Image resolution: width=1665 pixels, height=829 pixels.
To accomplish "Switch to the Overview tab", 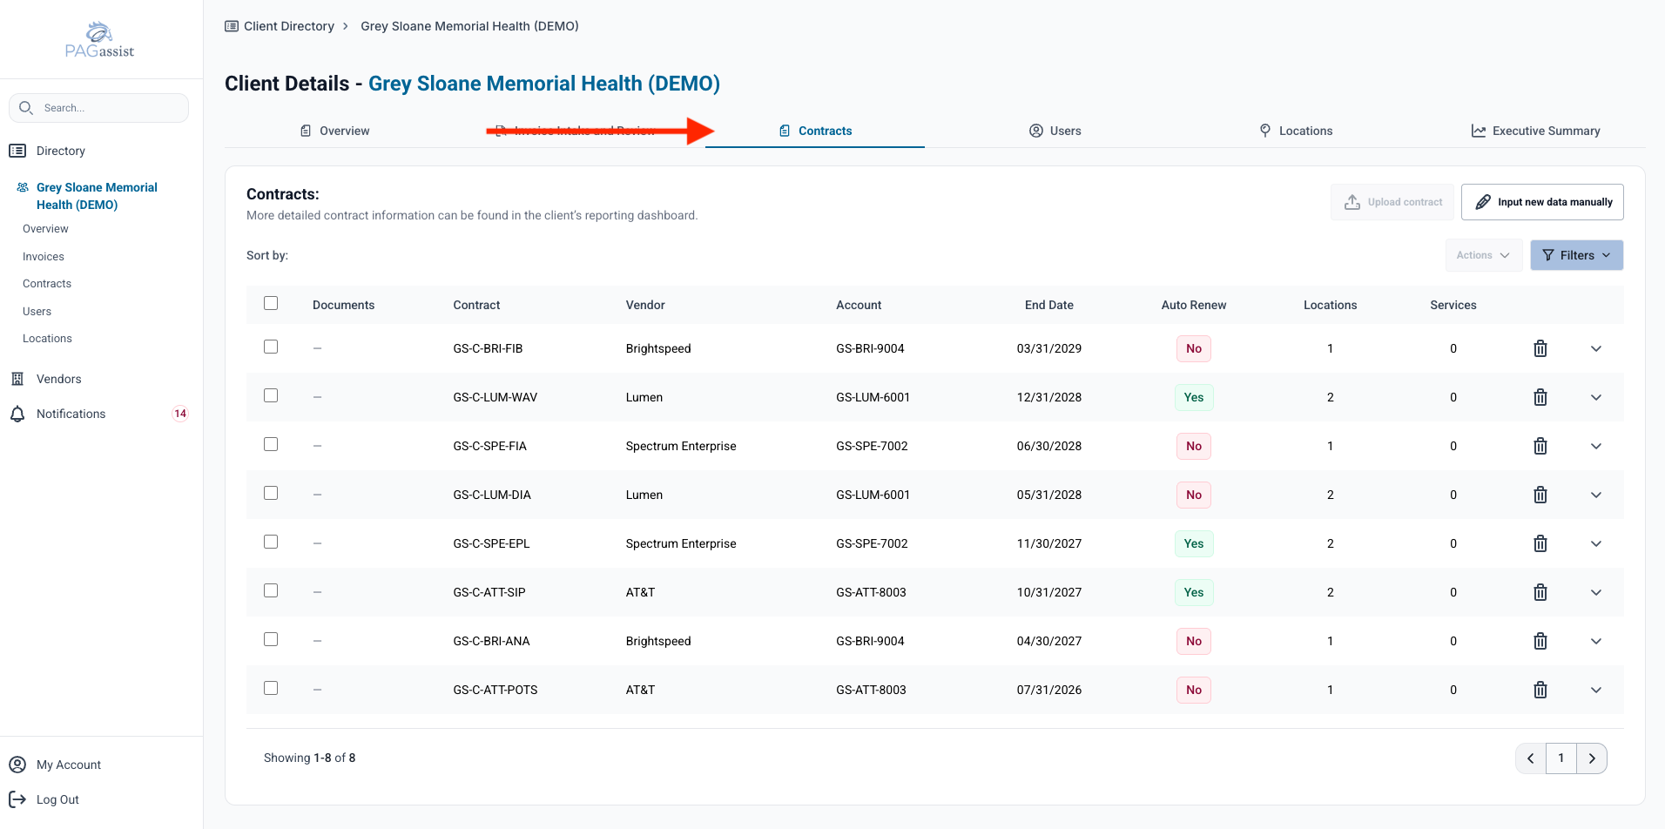I will (335, 131).
